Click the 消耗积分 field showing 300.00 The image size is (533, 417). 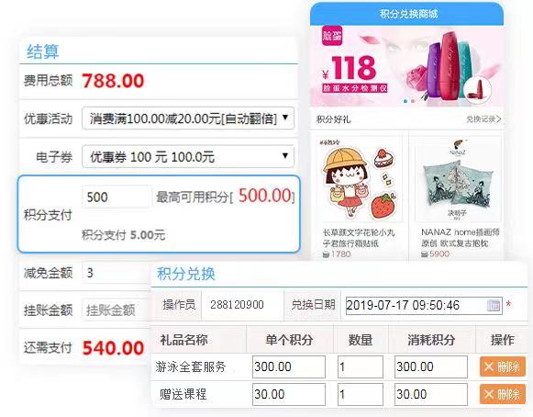(430, 366)
